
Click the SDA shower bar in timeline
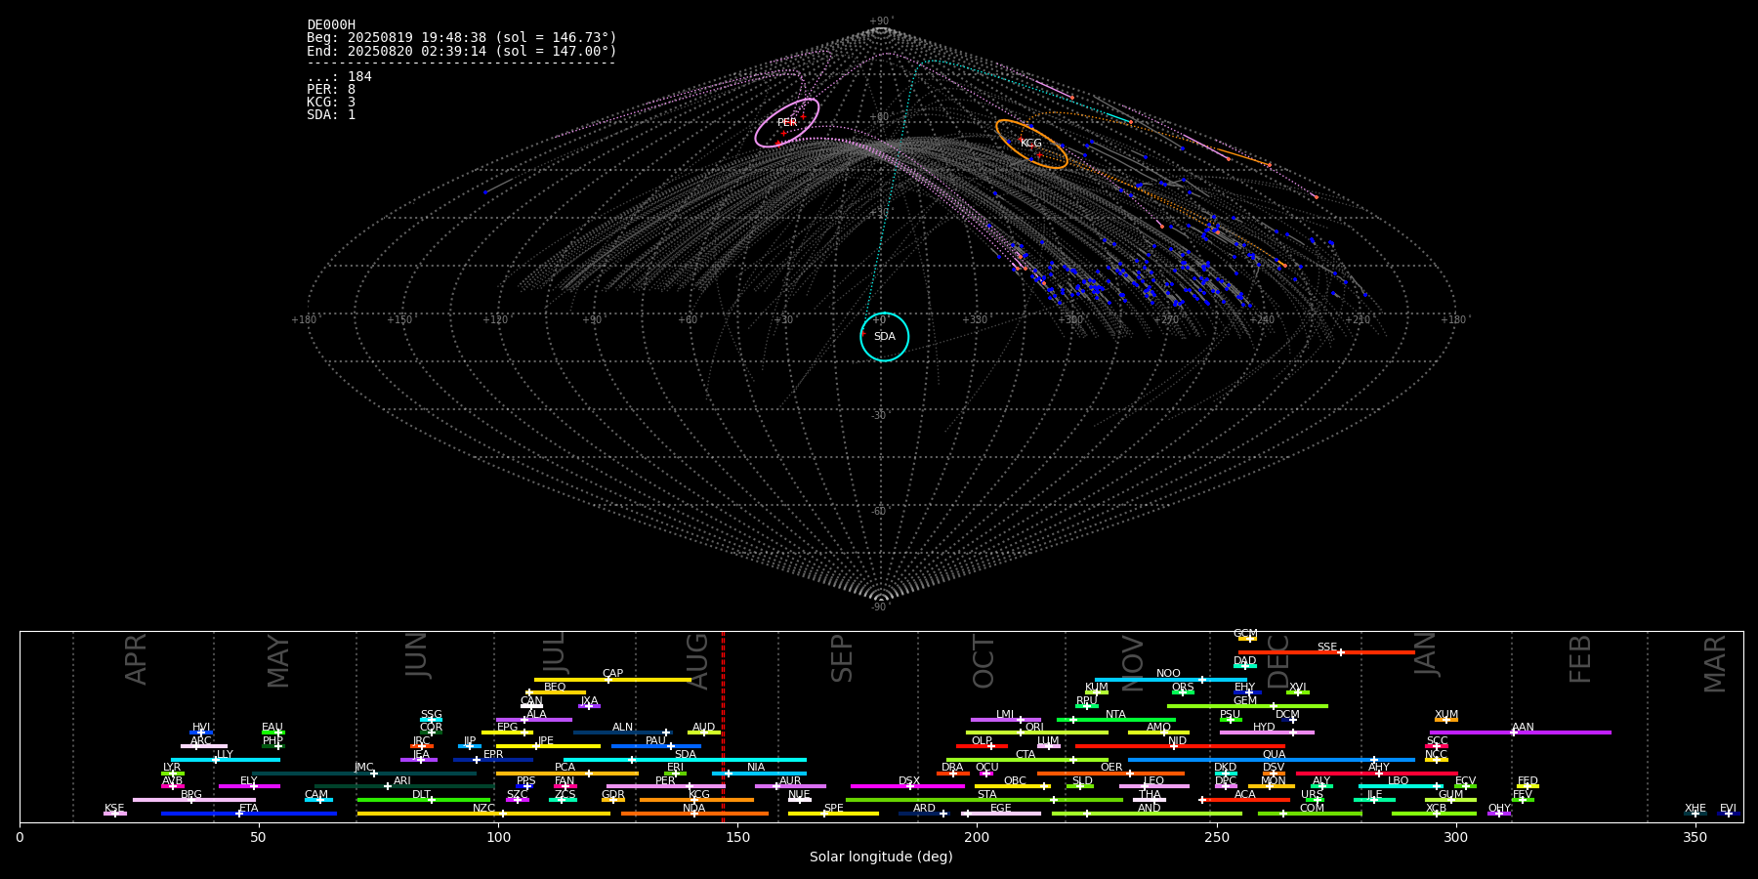[685, 760]
